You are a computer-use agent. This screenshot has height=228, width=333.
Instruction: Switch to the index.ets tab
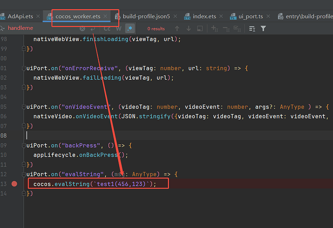click(x=204, y=16)
